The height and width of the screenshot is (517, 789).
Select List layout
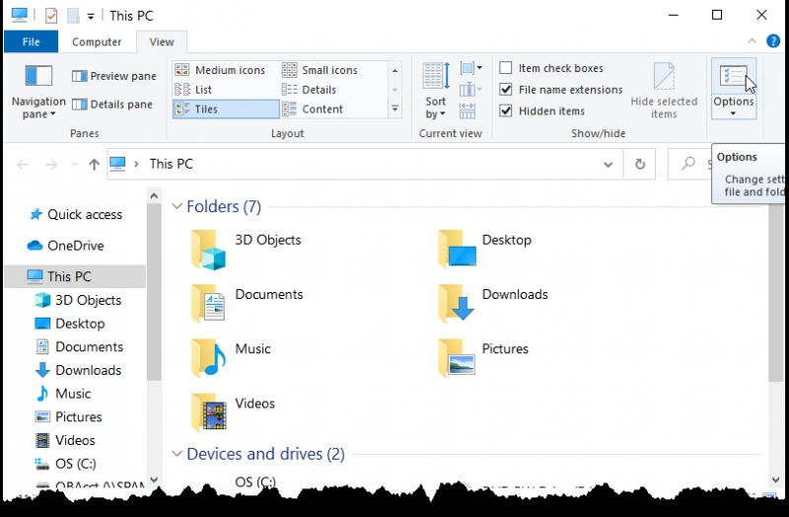click(x=225, y=90)
